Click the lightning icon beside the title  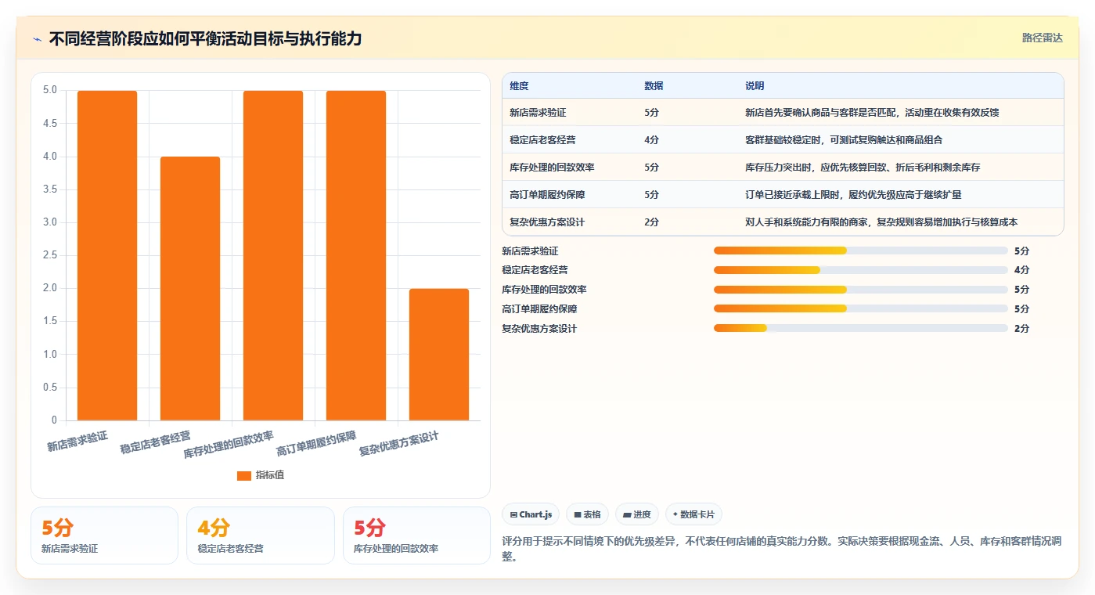(x=37, y=38)
